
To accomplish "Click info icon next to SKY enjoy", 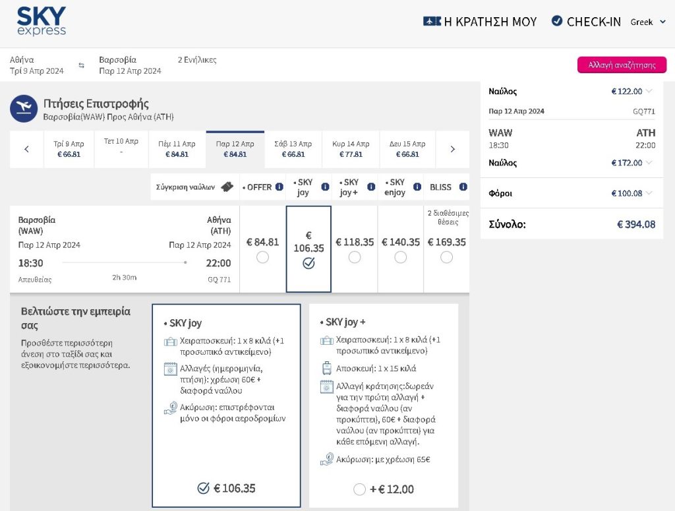I will click(x=417, y=187).
